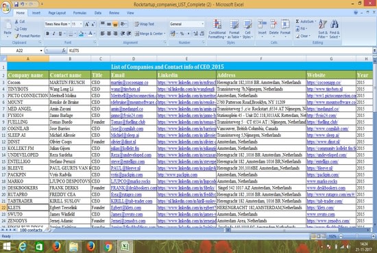
Task: Open martijn@cocoonapp.co email link
Action: click(x=130, y=82)
